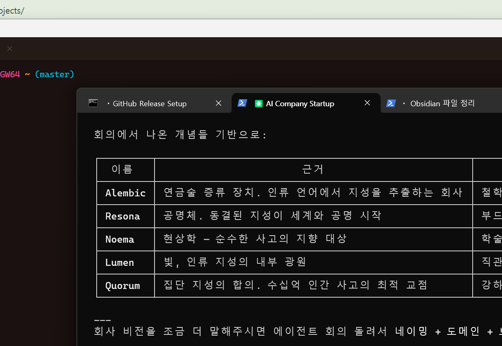
Task: Click the (master) branch label in the prompt
Action: [x=55, y=74]
